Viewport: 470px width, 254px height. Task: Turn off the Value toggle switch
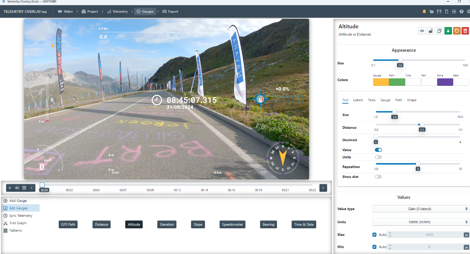tap(378, 150)
